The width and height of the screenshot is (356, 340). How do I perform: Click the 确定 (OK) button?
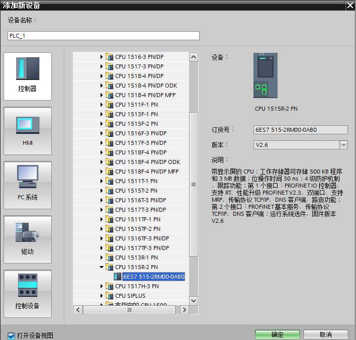click(278, 334)
